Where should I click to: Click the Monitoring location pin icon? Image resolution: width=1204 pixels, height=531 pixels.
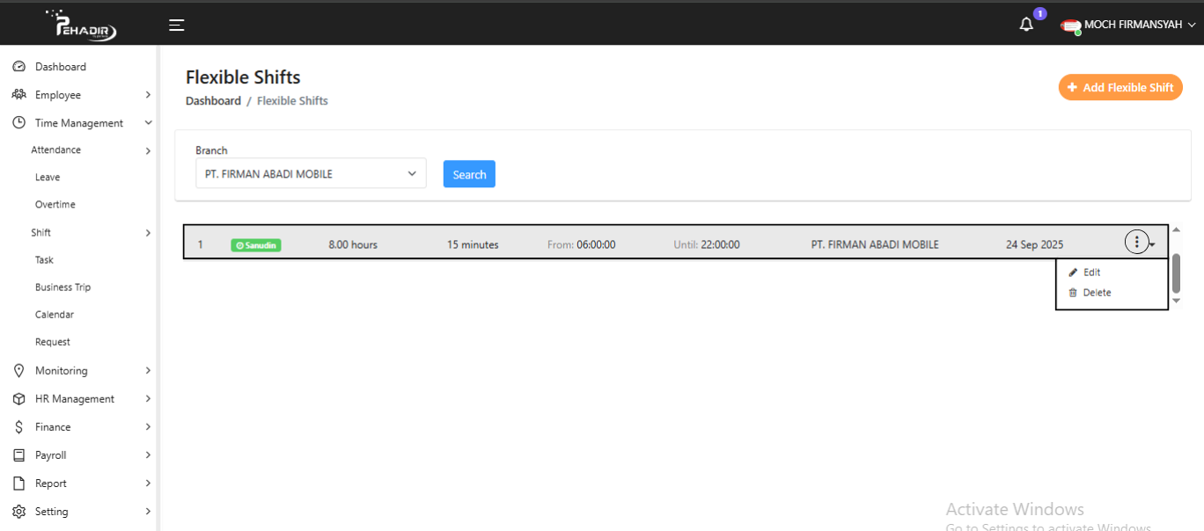[18, 371]
